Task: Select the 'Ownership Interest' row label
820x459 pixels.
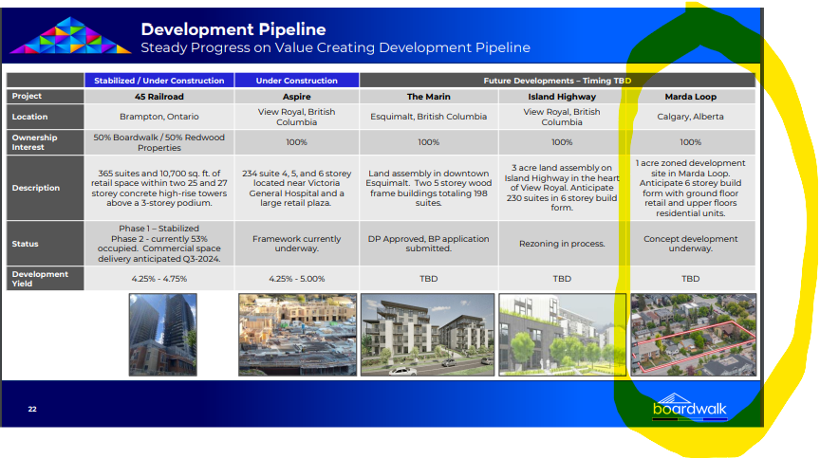Action: point(35,142)
